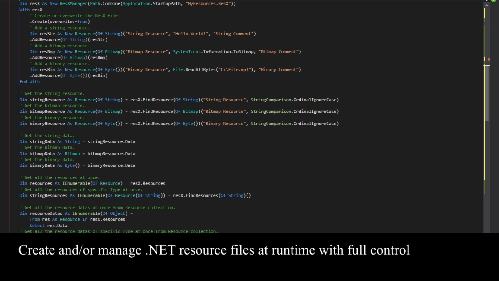Click the red error marker in the scrollbar margin
The height and width of the screenshot is (281, 499).
pyautogui.click(x=489, y=59)
